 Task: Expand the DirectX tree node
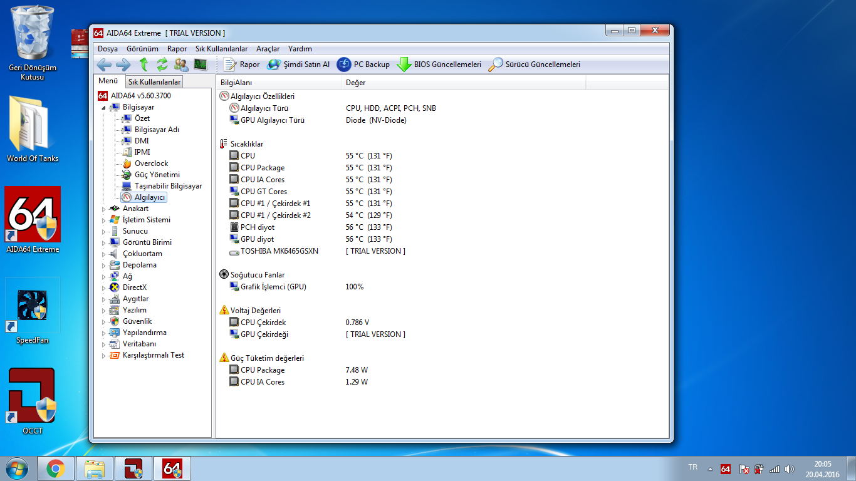pos(104,287)
